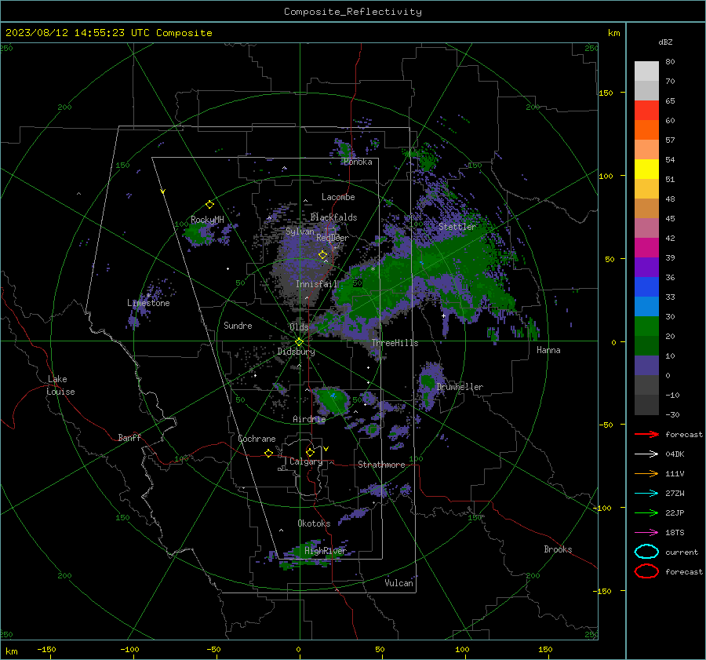
Task: Click the Lake Louise label
Action: (x=60, y=385)
